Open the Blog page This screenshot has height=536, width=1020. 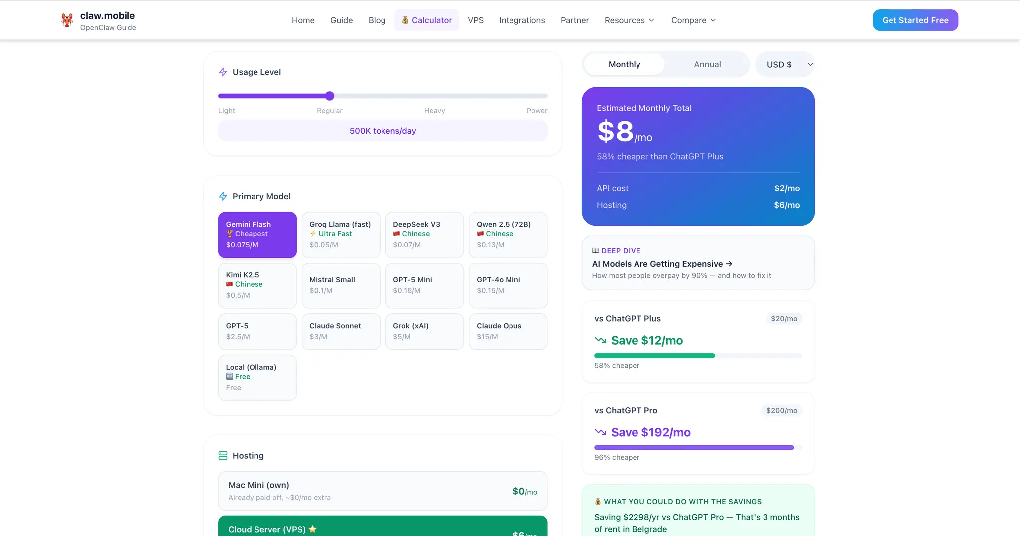(x=377, y=20)
